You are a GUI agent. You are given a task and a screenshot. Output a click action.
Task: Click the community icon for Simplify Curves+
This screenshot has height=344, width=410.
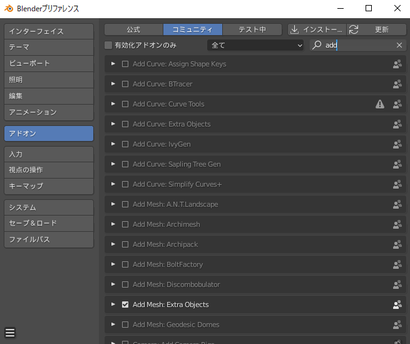pyautogui.click(x=397, y=184)
